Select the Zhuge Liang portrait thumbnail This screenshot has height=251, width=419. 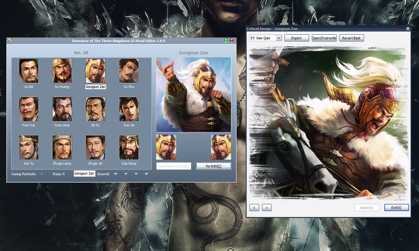[62, 147]
